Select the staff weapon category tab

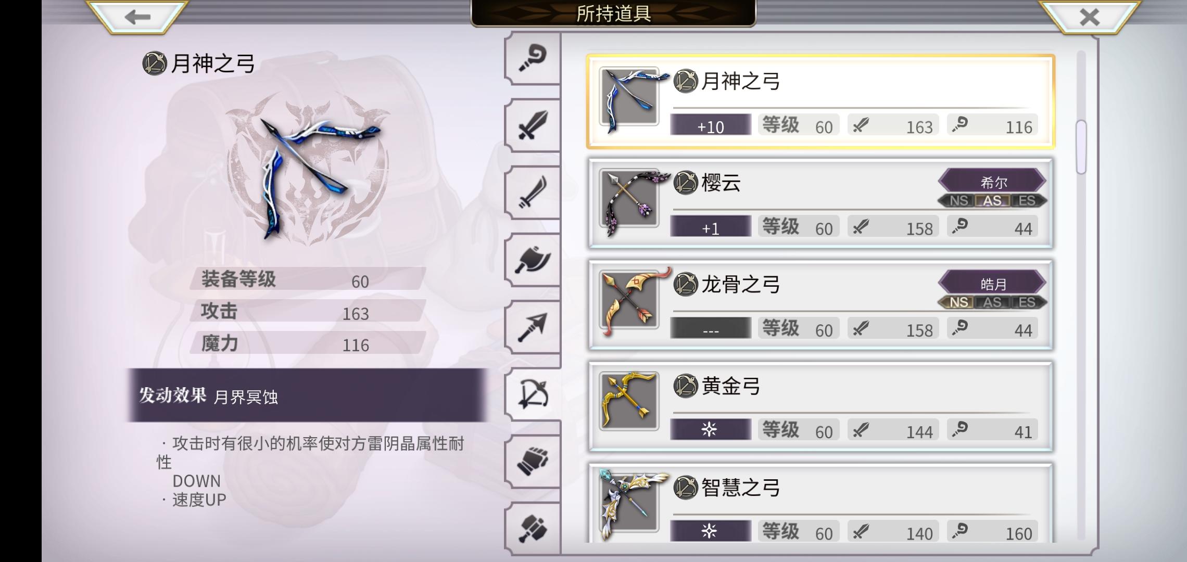(x=532, y=58)
